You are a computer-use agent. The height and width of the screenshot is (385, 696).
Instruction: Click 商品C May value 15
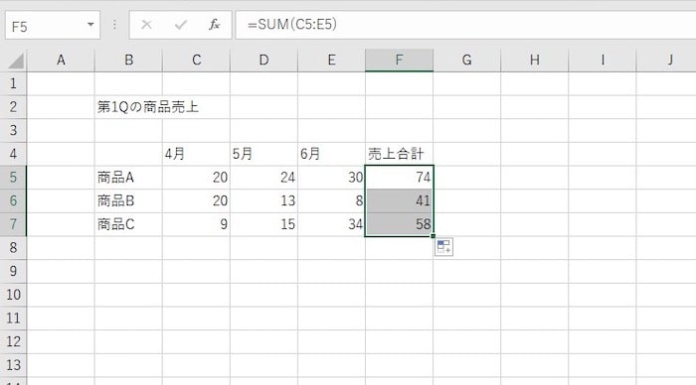coord(264,224)
